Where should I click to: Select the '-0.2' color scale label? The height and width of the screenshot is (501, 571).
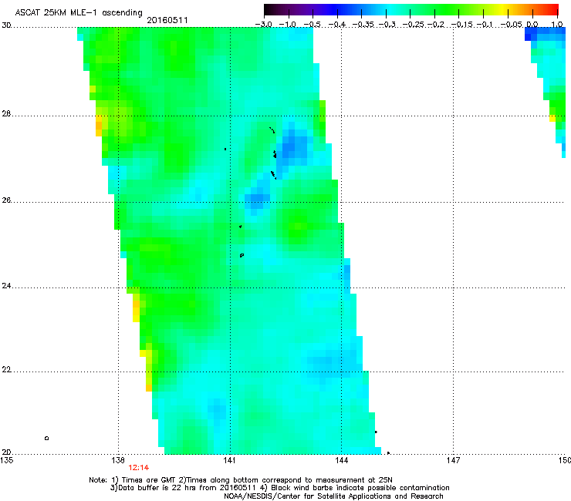[x=436, y=25]
